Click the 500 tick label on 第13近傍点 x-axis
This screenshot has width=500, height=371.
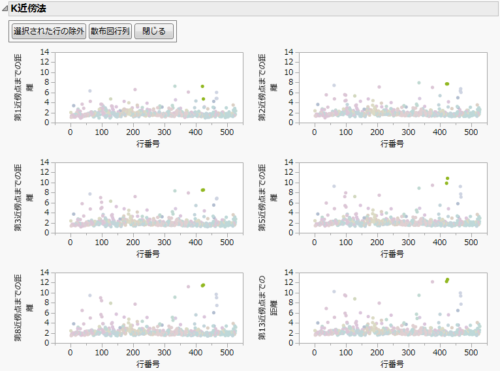[x=471, y=353]
